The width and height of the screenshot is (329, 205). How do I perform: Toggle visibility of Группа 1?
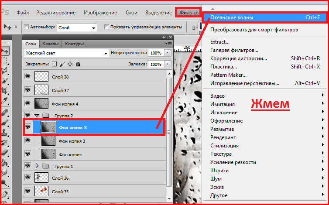(27, 166)
